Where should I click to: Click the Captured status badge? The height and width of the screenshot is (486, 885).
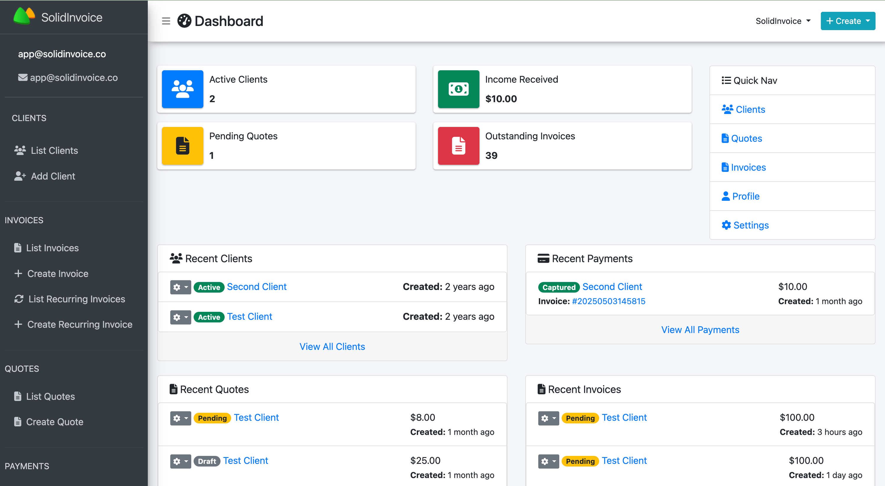coord(559,287)
